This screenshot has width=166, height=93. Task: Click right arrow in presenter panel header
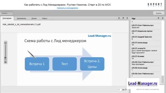pyautogui.click(x=127, y=18)
